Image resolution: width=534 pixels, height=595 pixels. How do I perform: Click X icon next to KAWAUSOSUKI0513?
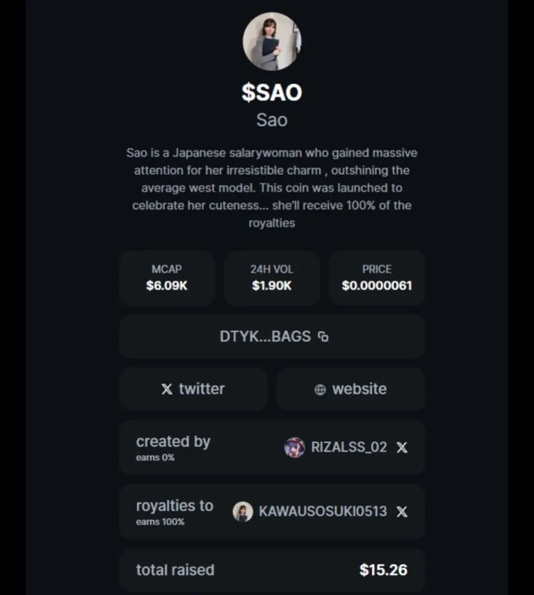coord(402,512)
